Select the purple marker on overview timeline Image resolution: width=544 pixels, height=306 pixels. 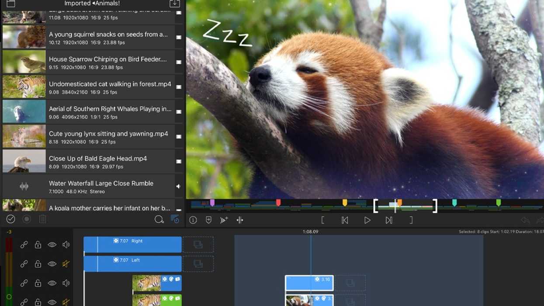pos(212,203)
